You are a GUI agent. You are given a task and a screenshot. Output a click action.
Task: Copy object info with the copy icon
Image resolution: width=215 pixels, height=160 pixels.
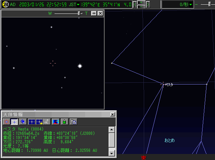(74, 121)
